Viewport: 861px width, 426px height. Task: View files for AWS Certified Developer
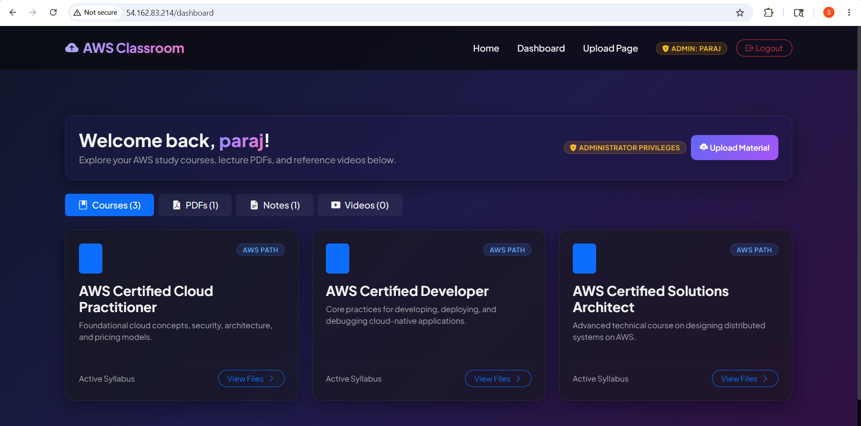[x=498, y=378]
